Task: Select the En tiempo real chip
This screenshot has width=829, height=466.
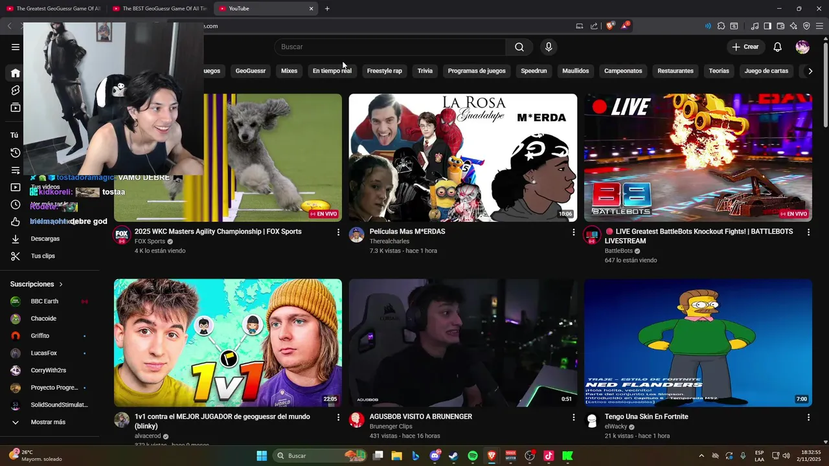Action: point(332,71)
